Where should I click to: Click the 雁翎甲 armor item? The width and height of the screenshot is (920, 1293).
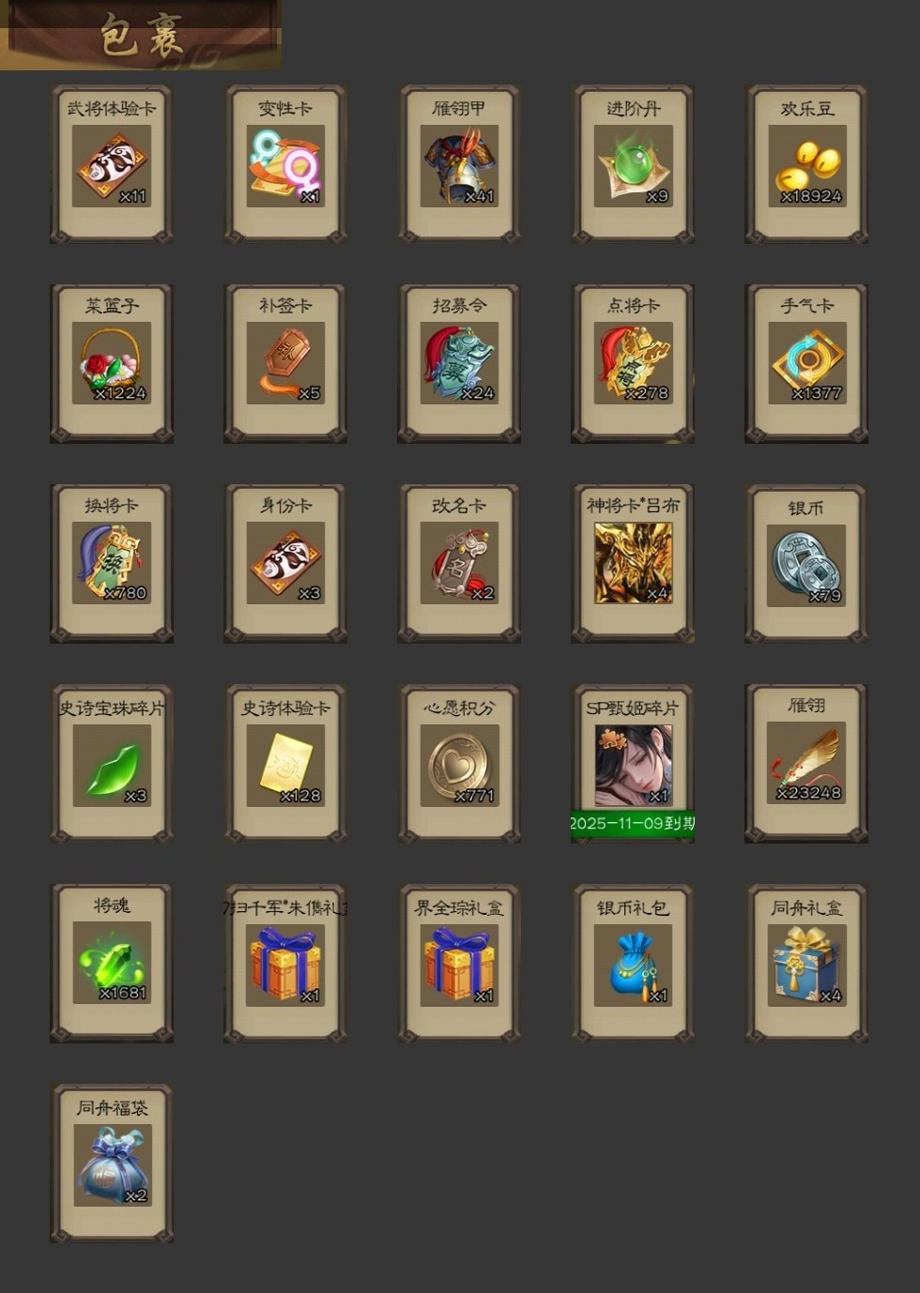point(459,165)
